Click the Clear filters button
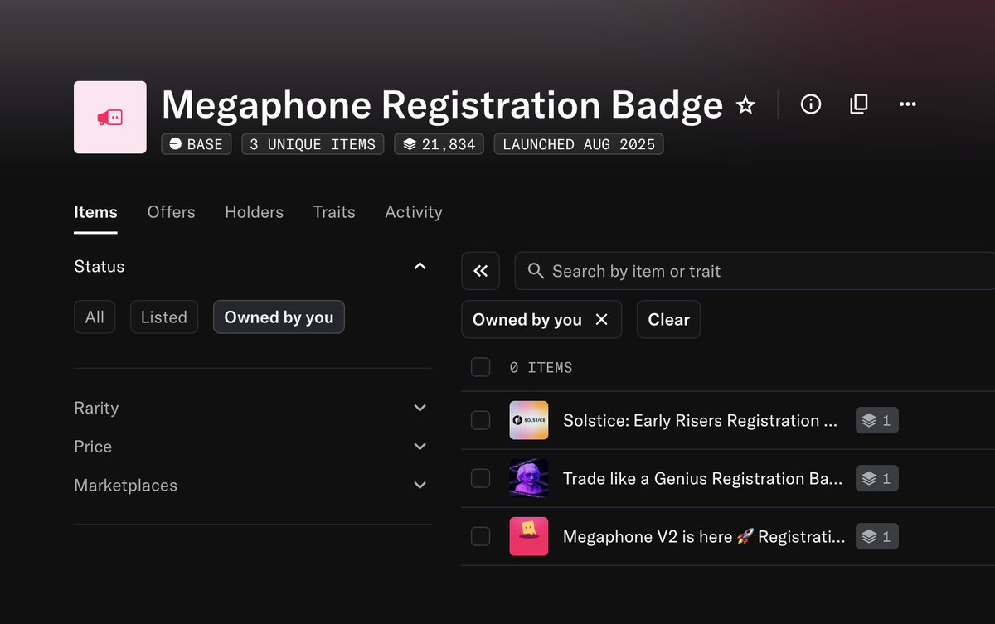 [668, 319]
